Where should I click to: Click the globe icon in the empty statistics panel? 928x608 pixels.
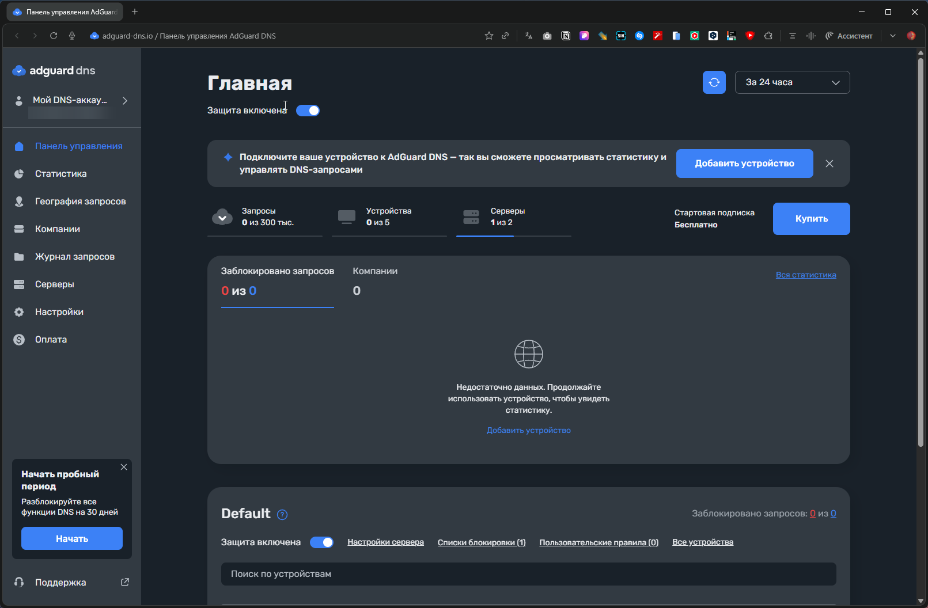point(528,354)
